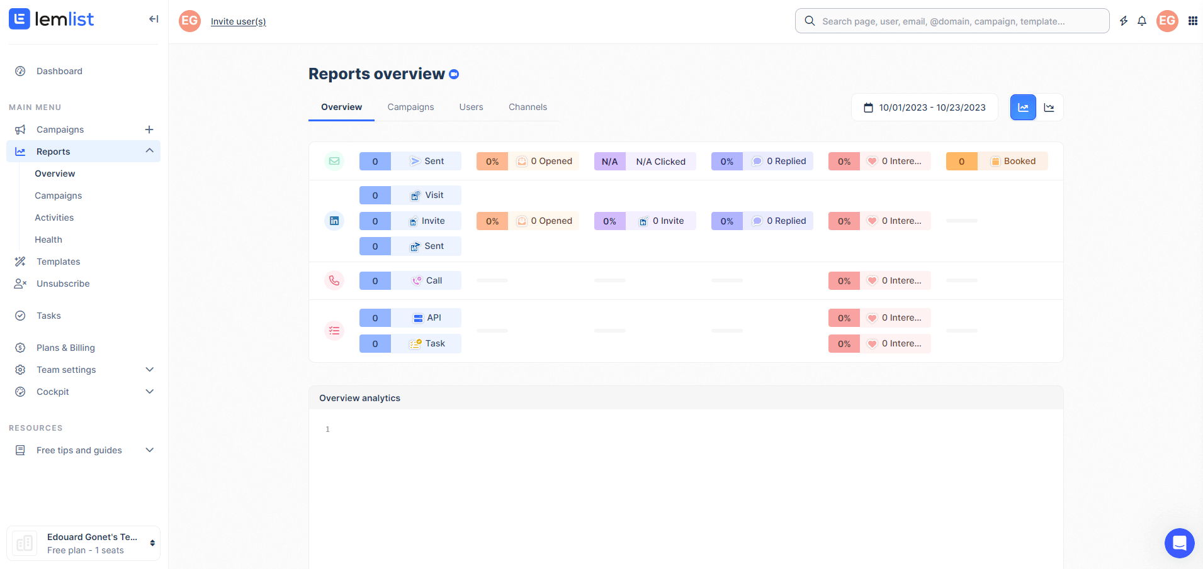The image size is (1203, 569).
Task: Switch to the Campaigns tab
Action: pos(410,107)
